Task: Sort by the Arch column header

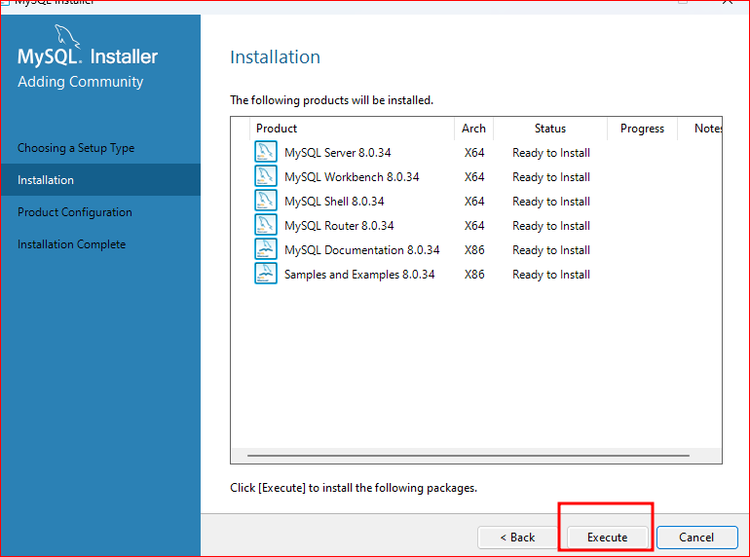Action: 473,129
